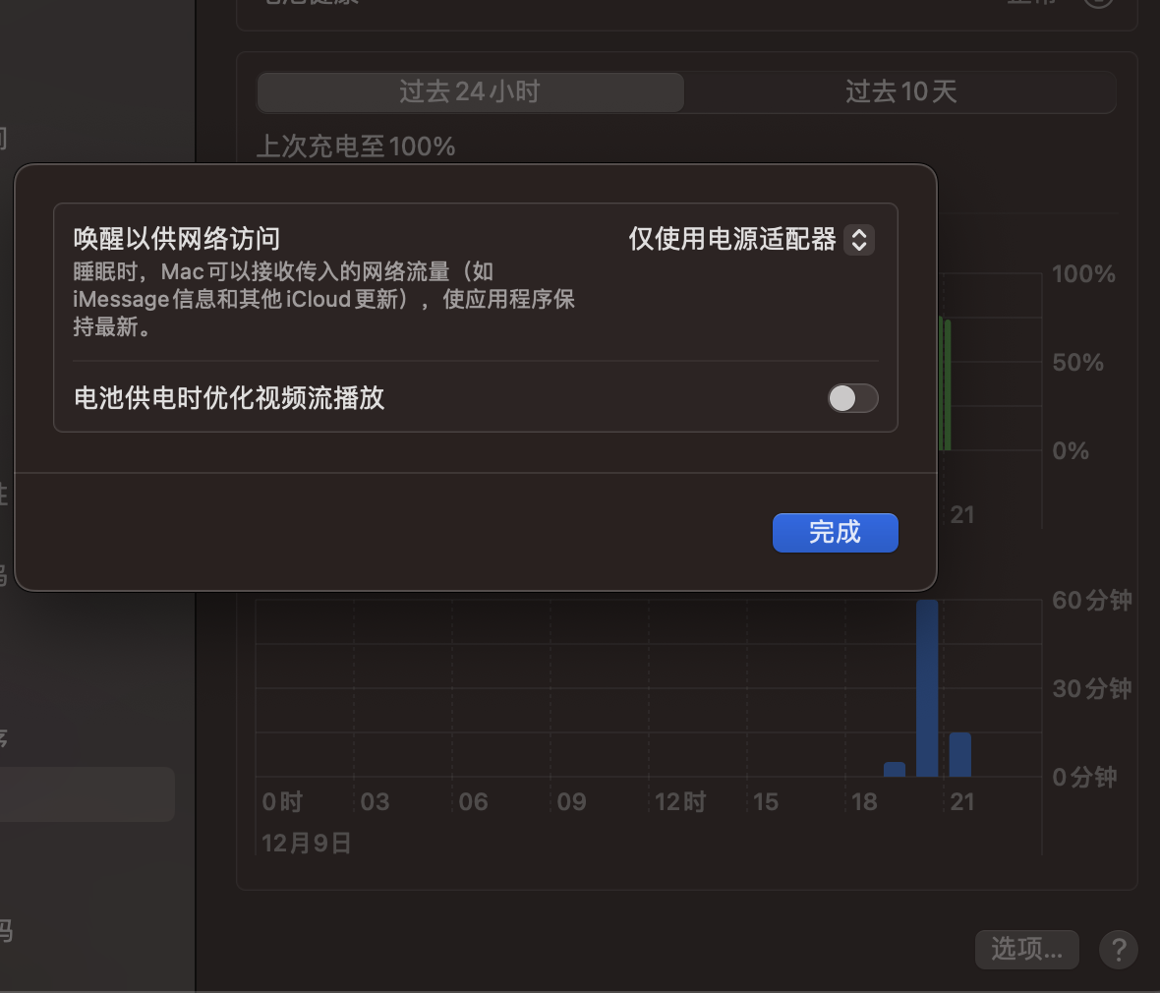Click the 100% battery axis label
The image size is (1160, 993).
1083,274
